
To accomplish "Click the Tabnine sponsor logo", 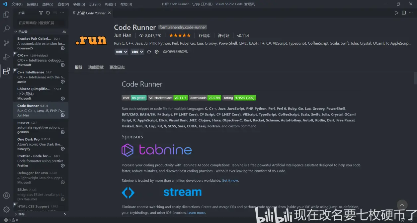I will (157, 150).
